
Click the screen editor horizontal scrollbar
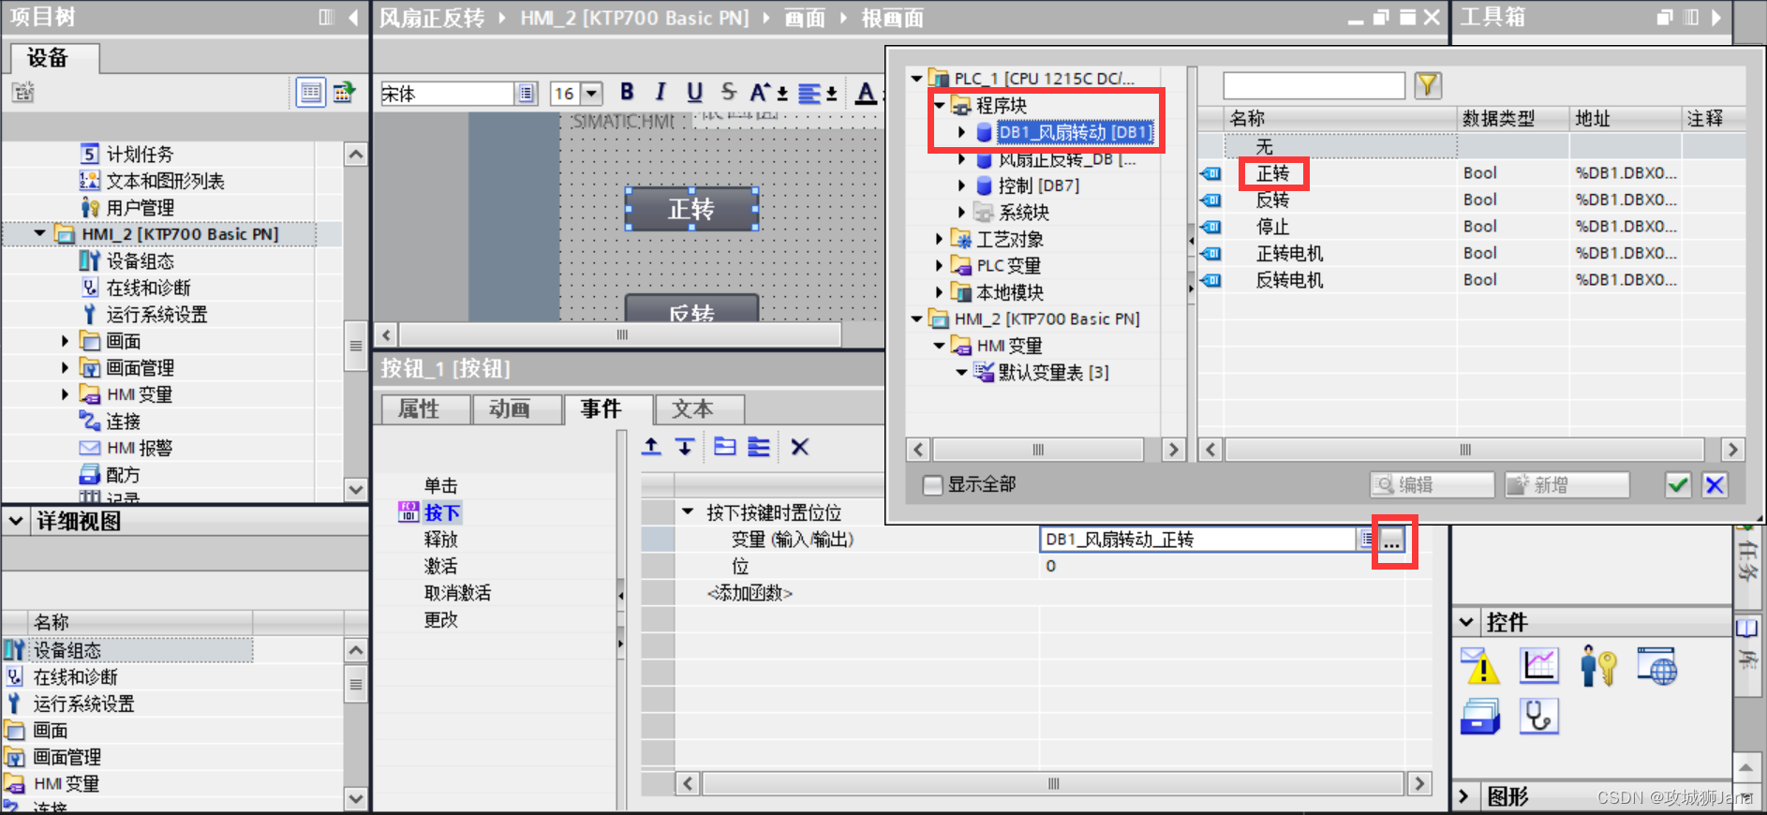pyautogui.click(x=619, y=334)
